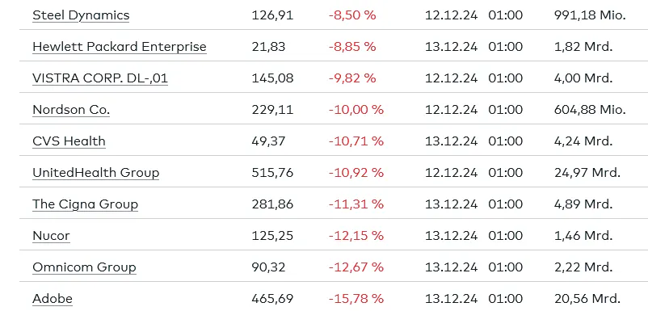
Task: Click the Nucor -12,15 % change
Action: point(356,235)
